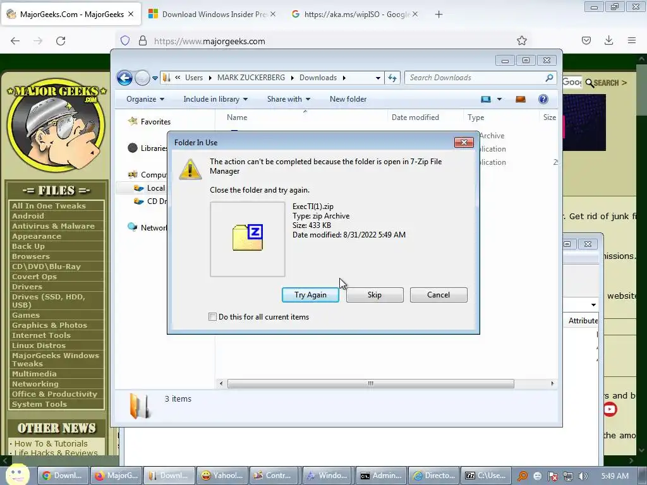Screen dimensions: 647x485
Task: Toggle the preview pane icon
Action: click(x=521, y=99)
